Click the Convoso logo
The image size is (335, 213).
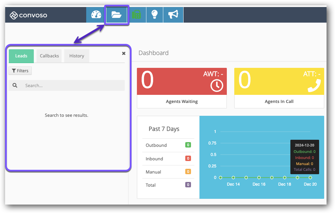[x=28, y=15]
